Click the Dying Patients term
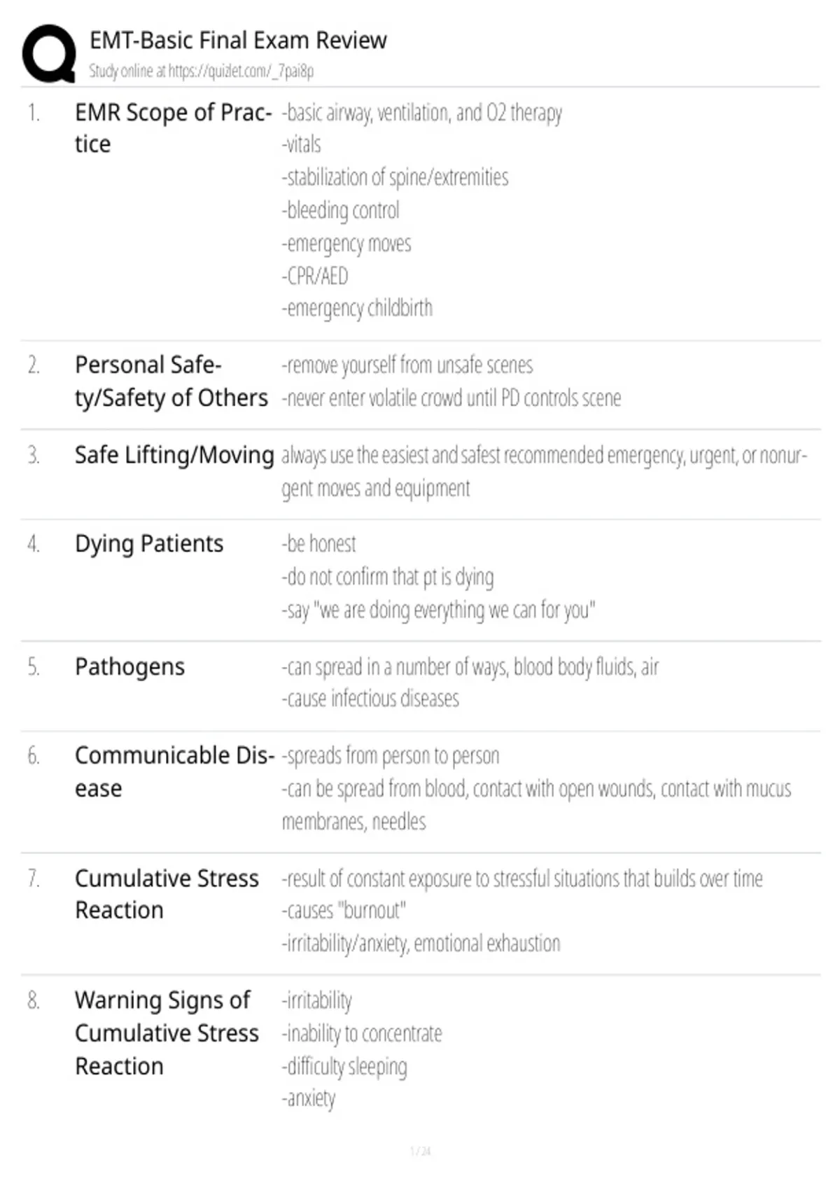The height and width of the screenshot is (1190, 840). (x=149, y=544)
